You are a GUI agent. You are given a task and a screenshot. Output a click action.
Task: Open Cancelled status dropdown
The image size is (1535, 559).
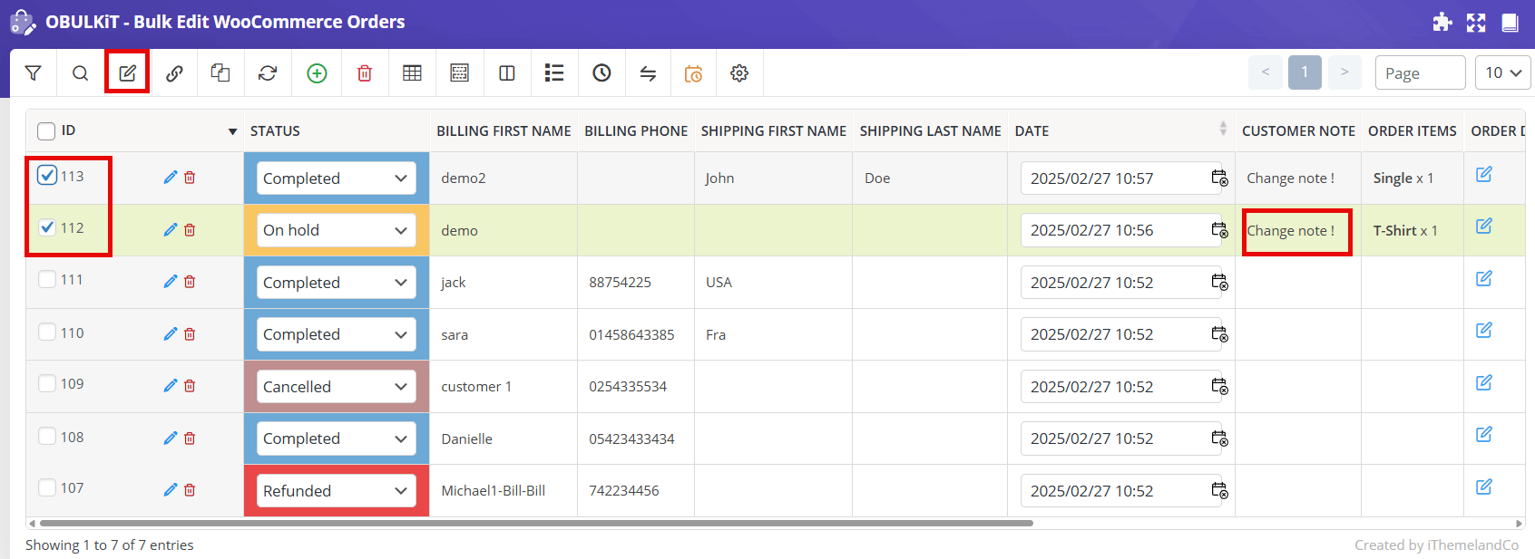[337, 387]
